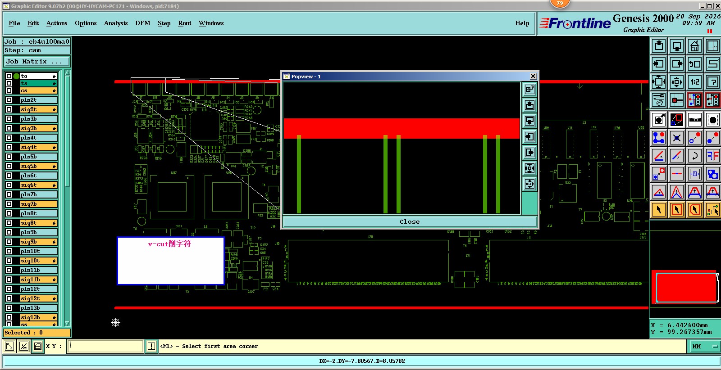Viewport: 721px width, 370px height.
Task: Click the wrench and palette settings icon
Action: pos(659,100)
